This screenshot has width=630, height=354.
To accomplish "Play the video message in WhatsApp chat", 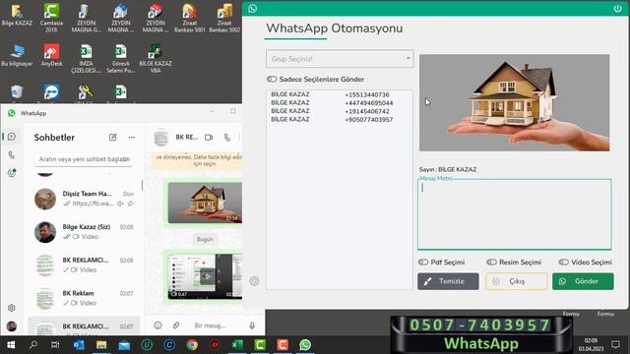I will tap(208, 276).
